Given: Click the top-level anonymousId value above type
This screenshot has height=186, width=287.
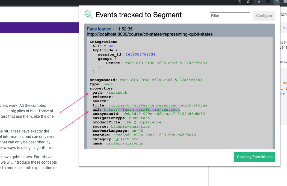Looking at the screenshot, I should click(161, 80).
